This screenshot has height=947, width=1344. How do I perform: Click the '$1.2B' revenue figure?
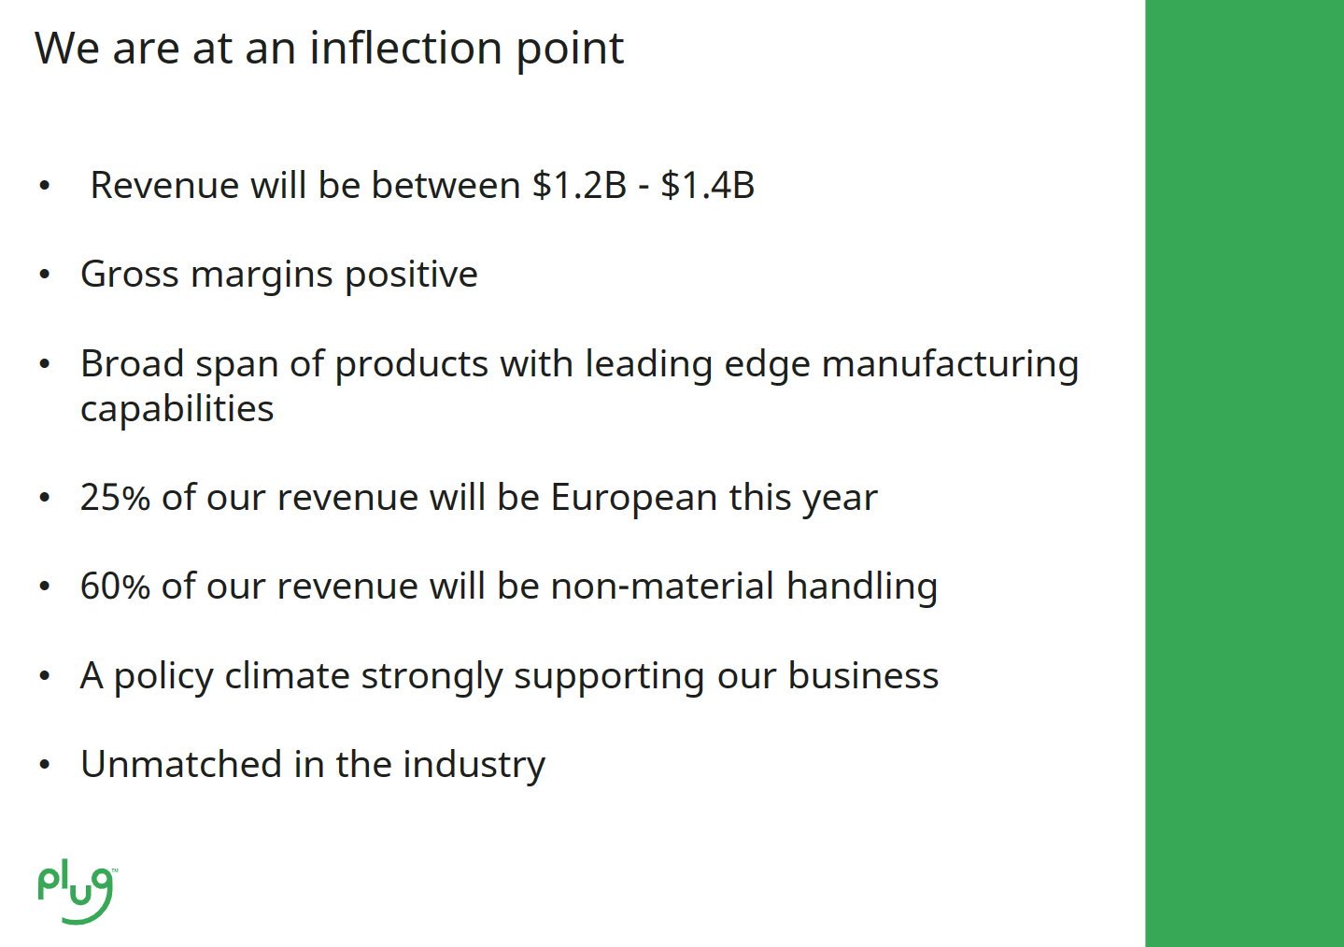pos(579,186)
